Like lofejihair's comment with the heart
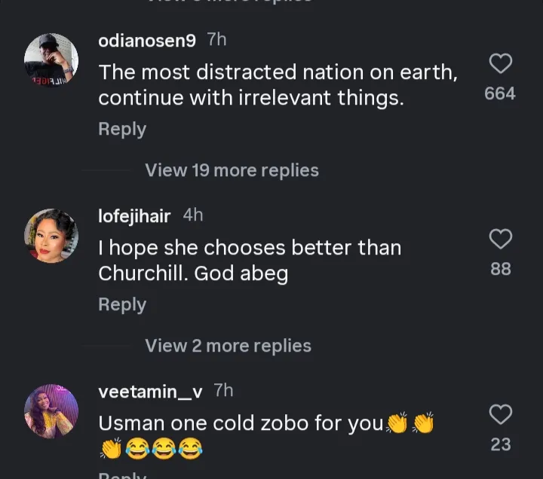543x479 pixels. [x=501, y=239]
